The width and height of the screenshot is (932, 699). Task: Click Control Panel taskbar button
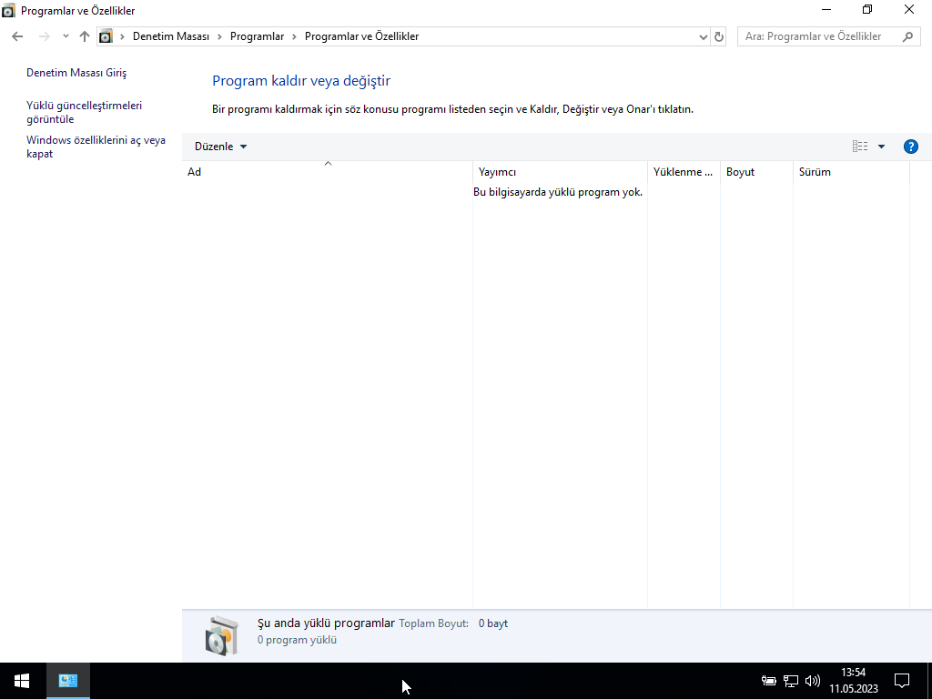tap(68, 681)
